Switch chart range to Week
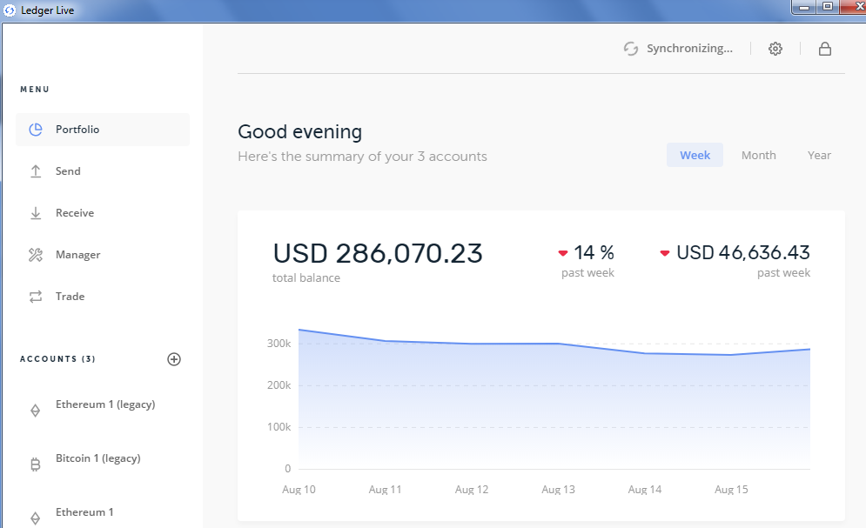 click(x=695, y=155)
